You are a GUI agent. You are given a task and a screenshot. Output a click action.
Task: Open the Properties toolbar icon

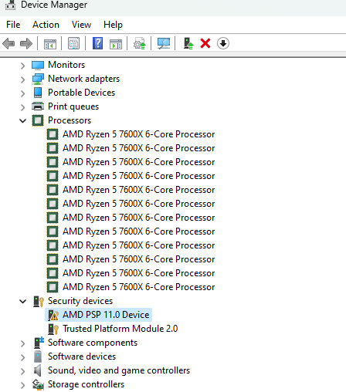click(73, 43)
